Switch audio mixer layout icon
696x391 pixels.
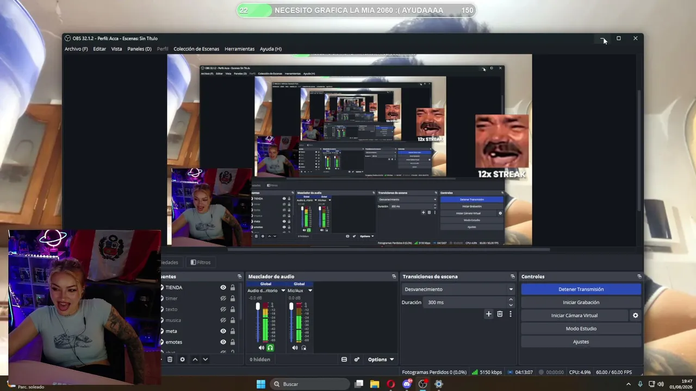coord(344,360)
